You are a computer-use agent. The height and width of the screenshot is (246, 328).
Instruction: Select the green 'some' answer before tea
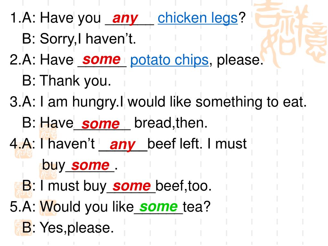[x=159, y=207]
